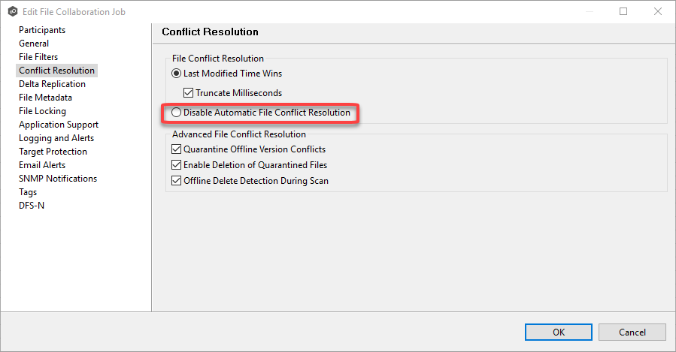Screen dimensions: 676x352
Task: Open File Filters in the sidebar
Action: pyautogui.click(x=38, y=57)
